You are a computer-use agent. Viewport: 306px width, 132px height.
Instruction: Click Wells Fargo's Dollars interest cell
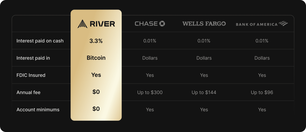coord(204,58)
